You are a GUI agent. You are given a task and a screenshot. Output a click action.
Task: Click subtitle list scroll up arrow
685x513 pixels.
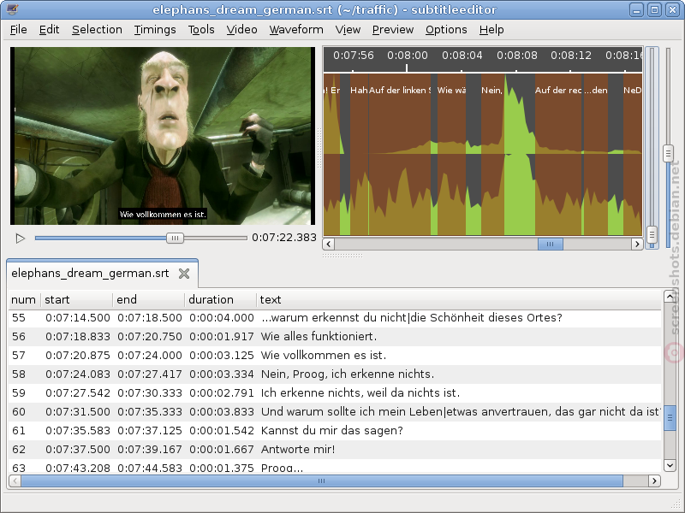(670, 297)
